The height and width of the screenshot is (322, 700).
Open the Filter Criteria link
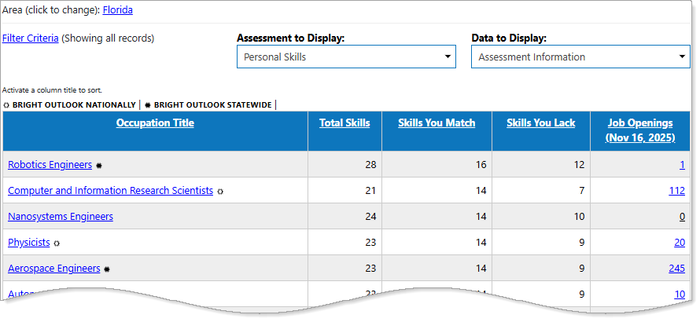pyautogui.click(x=31, y=38)
